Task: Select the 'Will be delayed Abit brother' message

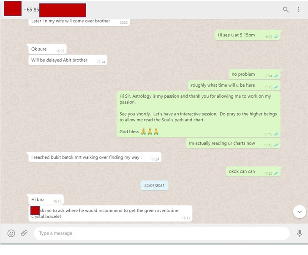Action: 68,60
